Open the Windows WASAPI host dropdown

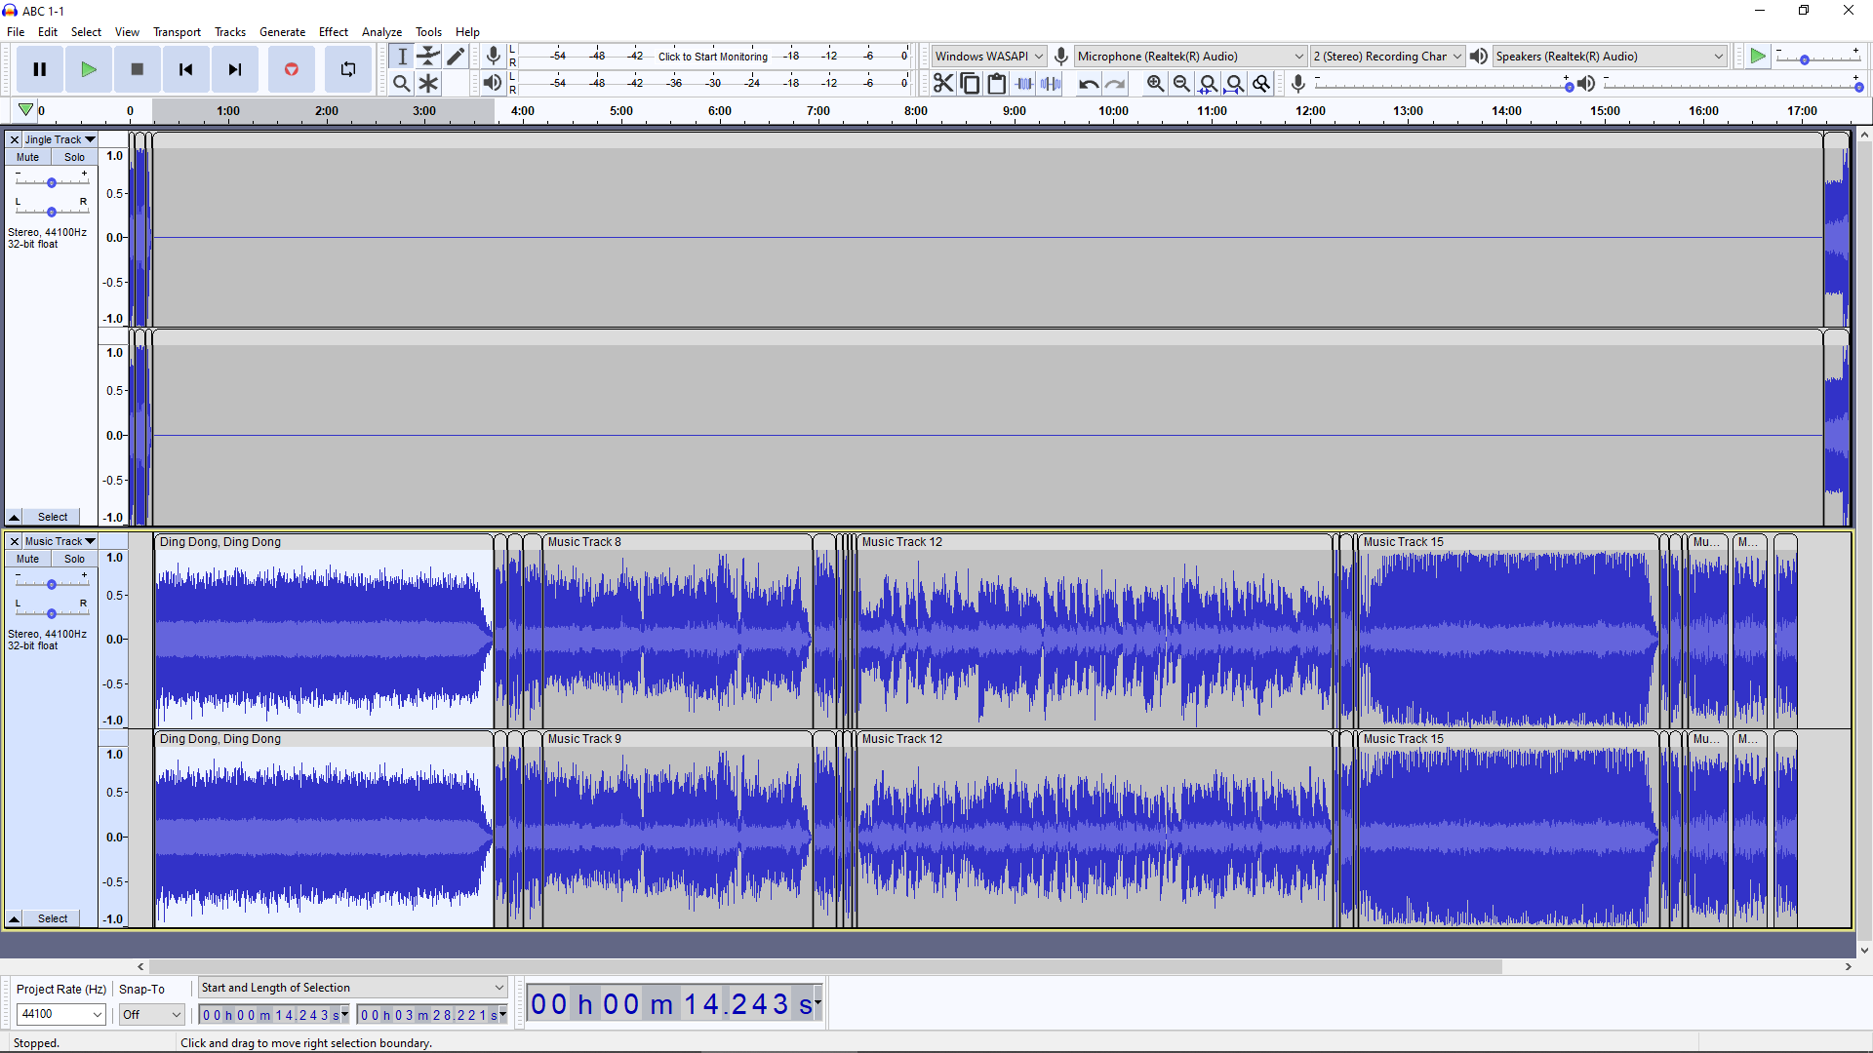(x=989, y=57)
